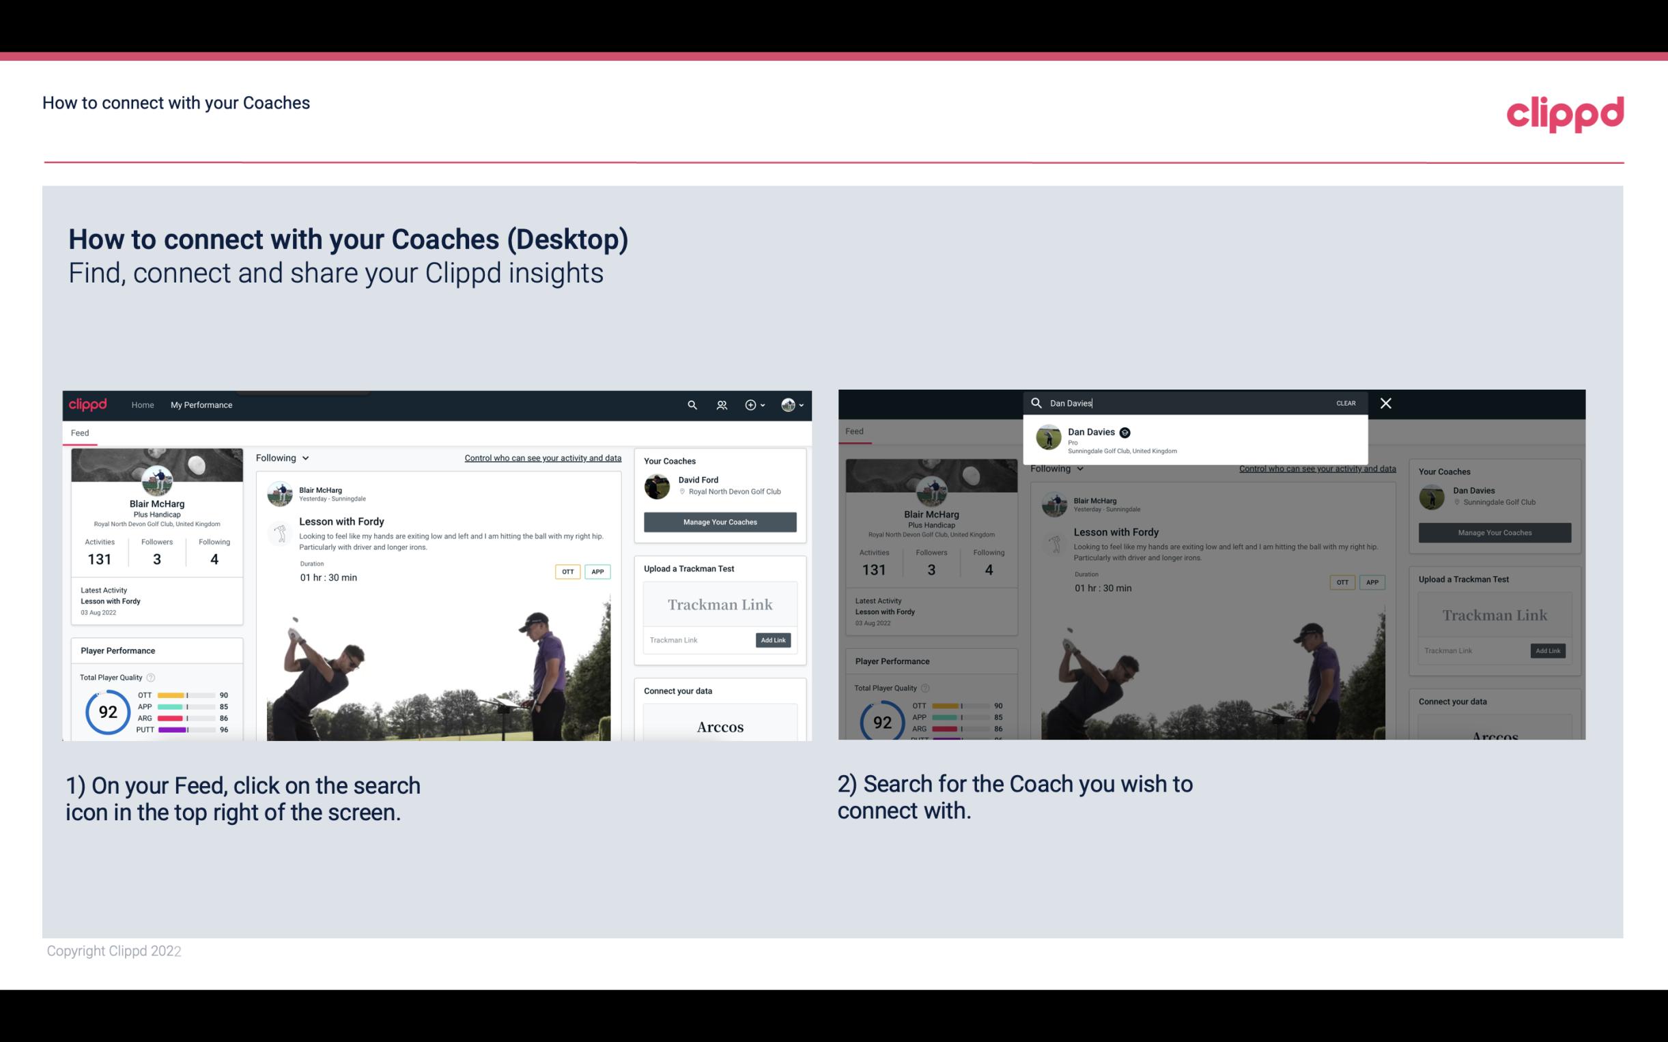Select the Home tab in navigation
This screenshot has width=1668, height=1042.
click(142, 405)
